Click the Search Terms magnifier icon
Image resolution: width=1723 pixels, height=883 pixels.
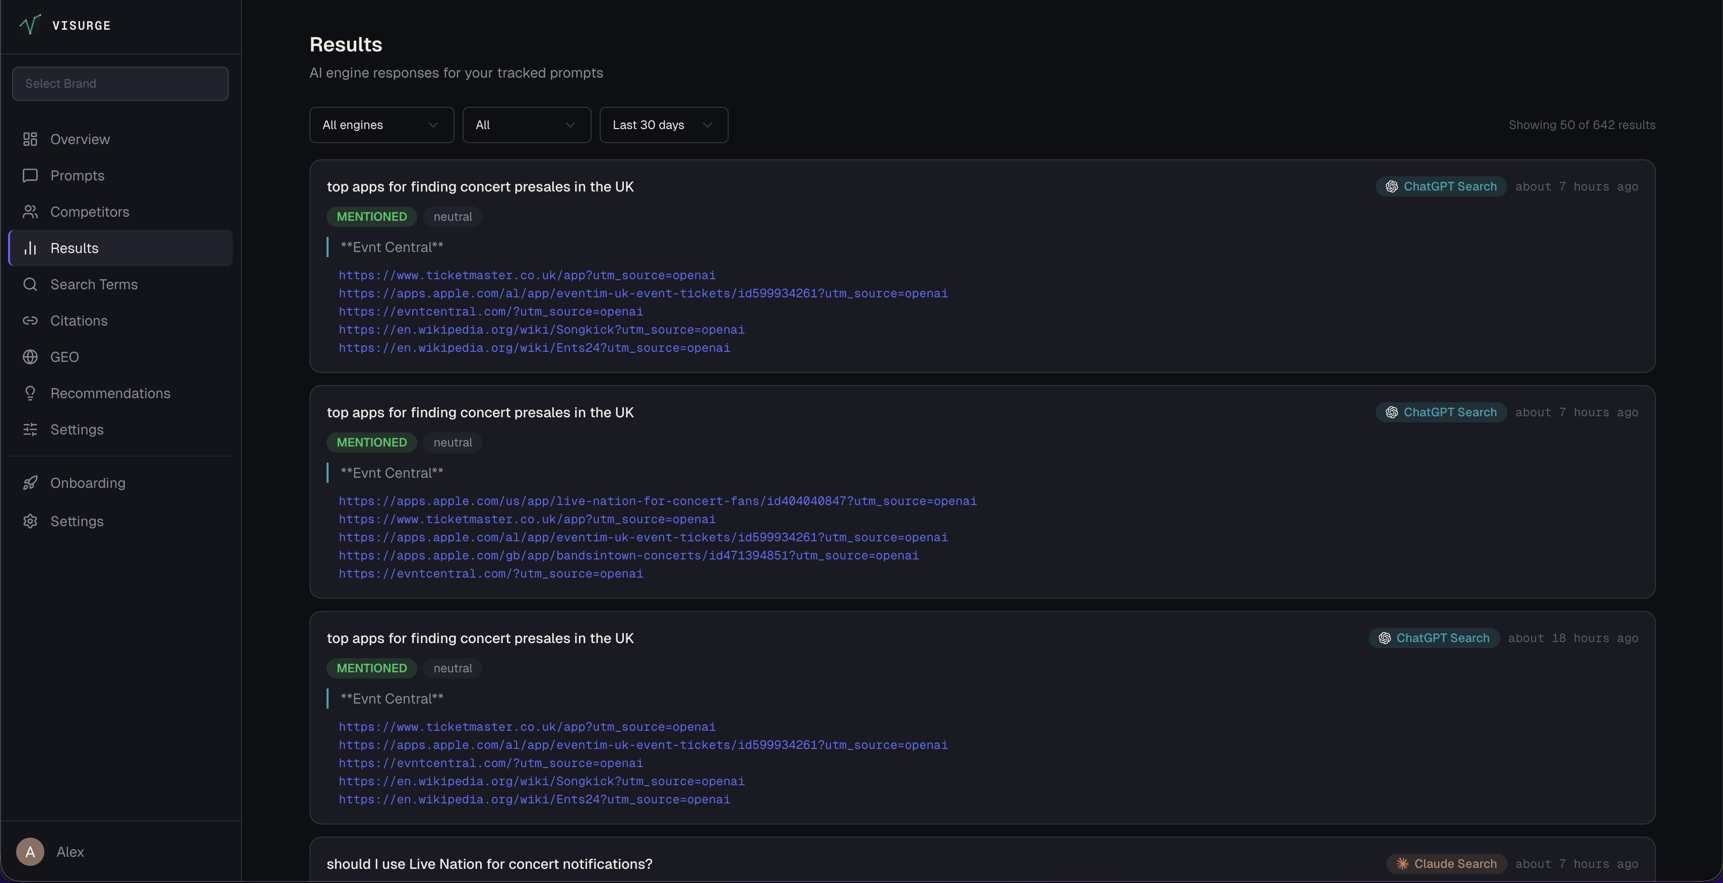point(30,284)
